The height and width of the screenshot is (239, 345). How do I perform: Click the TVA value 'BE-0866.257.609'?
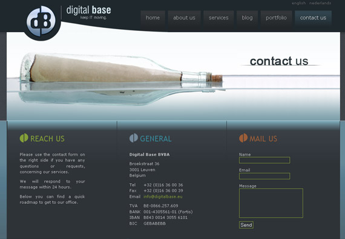(x=161, y=206)
